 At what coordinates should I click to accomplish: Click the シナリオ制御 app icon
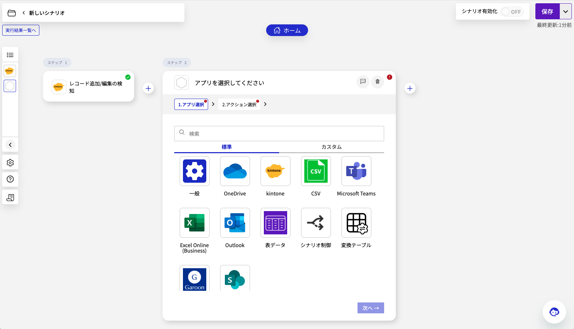316,223
